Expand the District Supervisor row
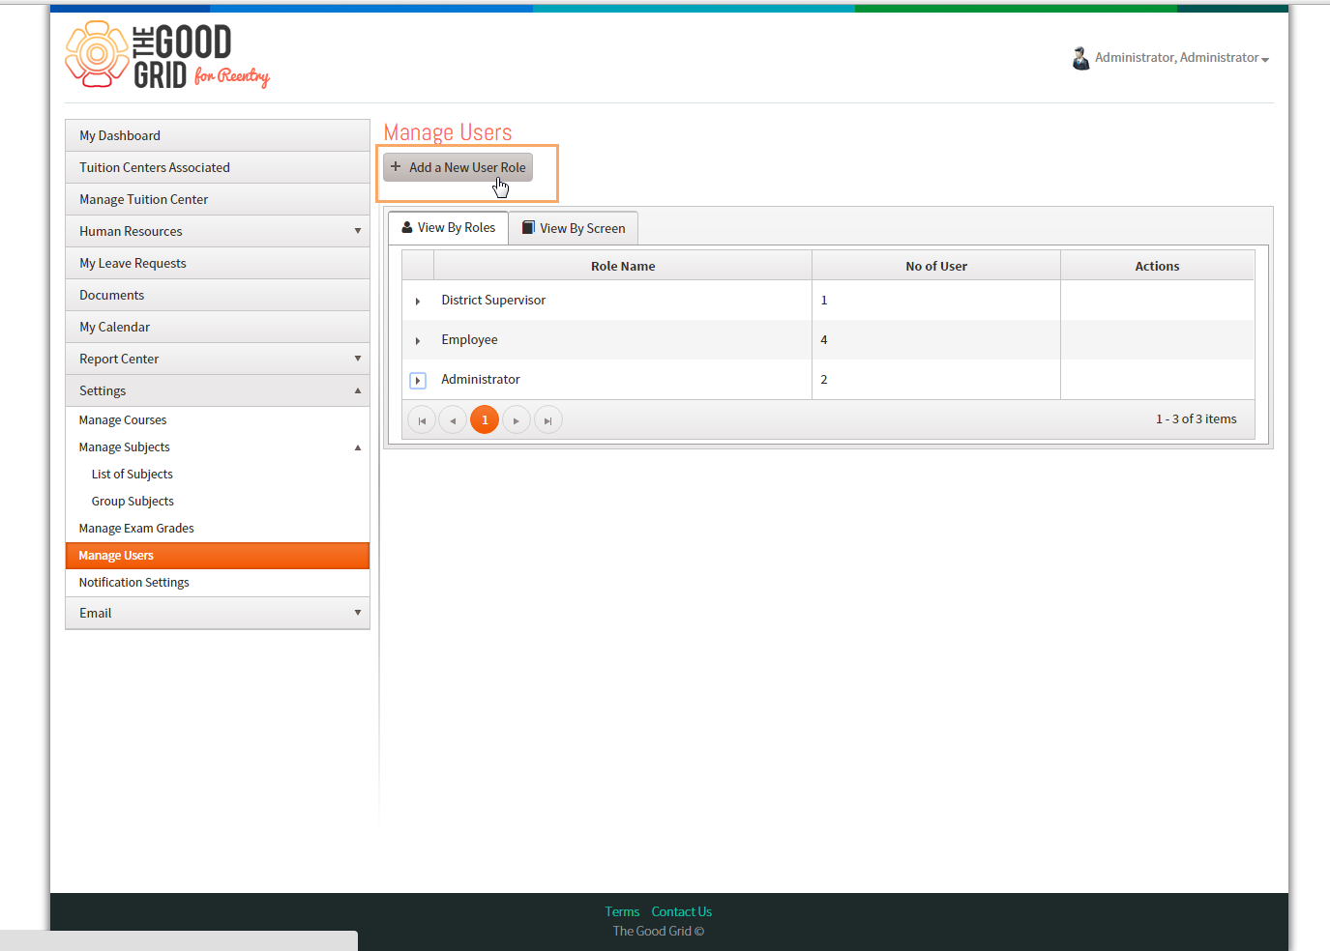This screenshot has width=1330, height=951. point(418,302)
